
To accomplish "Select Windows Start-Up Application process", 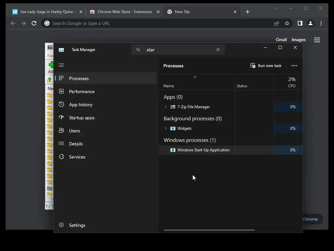I will coord(231,150).
